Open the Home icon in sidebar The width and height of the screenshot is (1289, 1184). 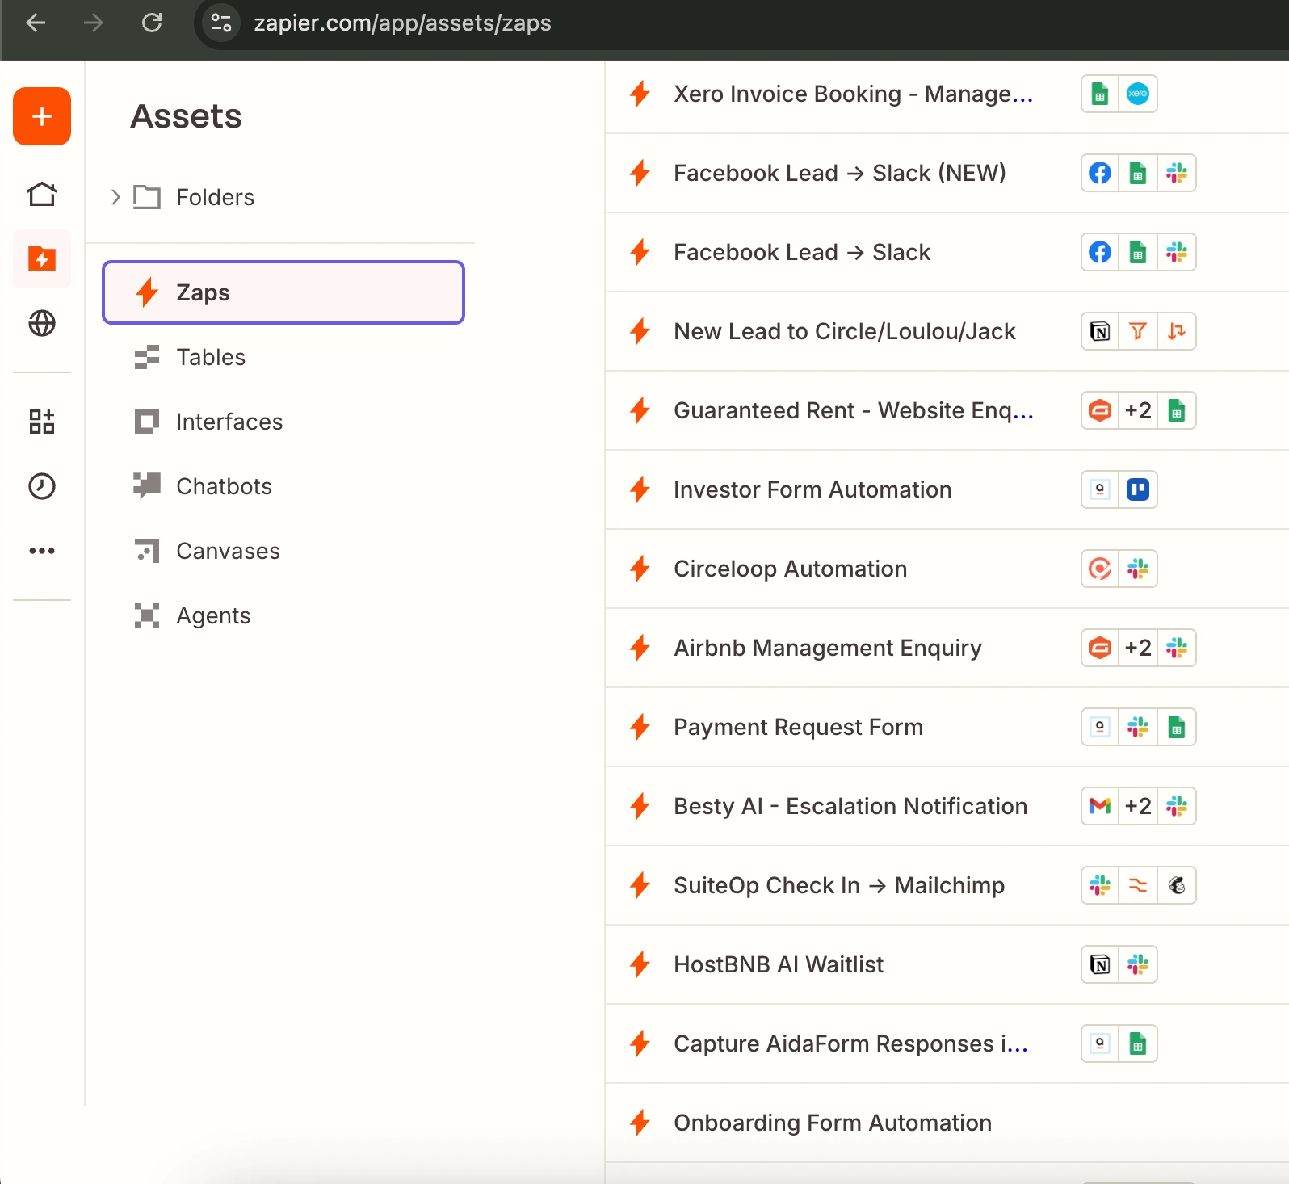(42, 194)
